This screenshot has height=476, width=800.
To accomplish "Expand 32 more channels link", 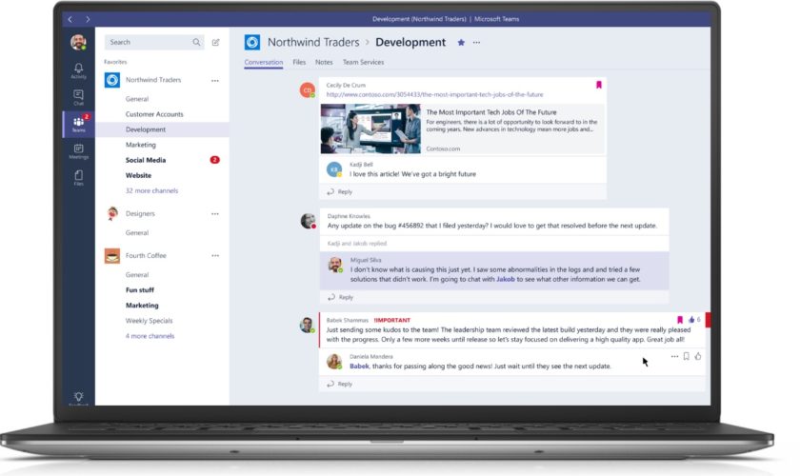I will point(151,190).
